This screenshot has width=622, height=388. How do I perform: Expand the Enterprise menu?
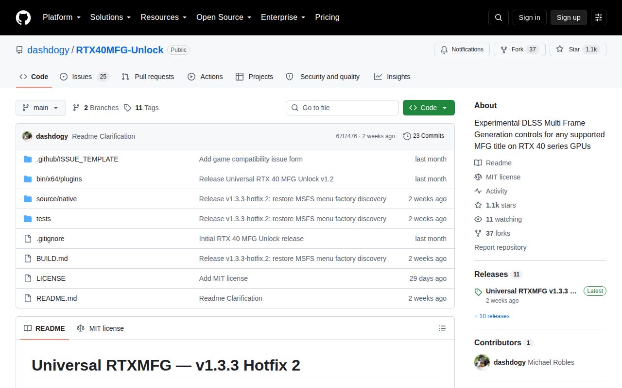(283, 17)
